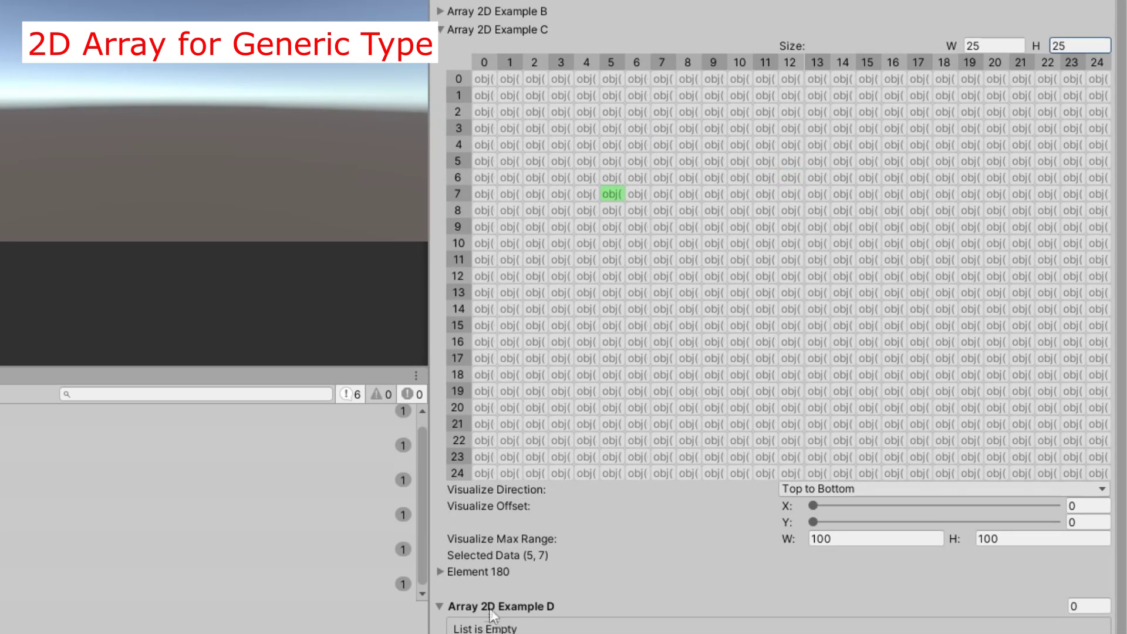
Task: Click the Offset Y value field
Action: click(1088, 522)
